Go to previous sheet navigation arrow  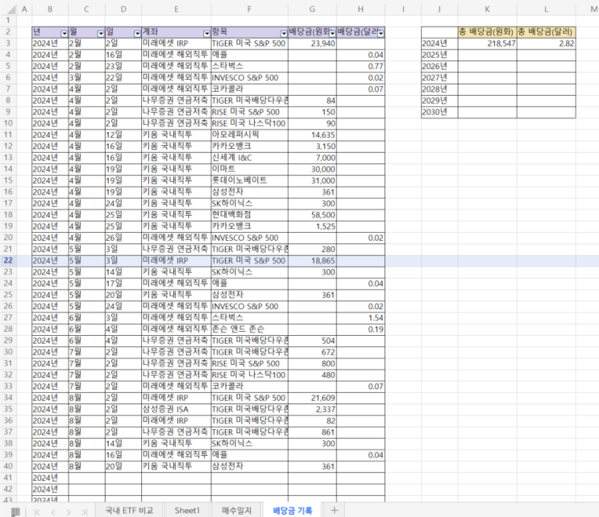[53, 512]
